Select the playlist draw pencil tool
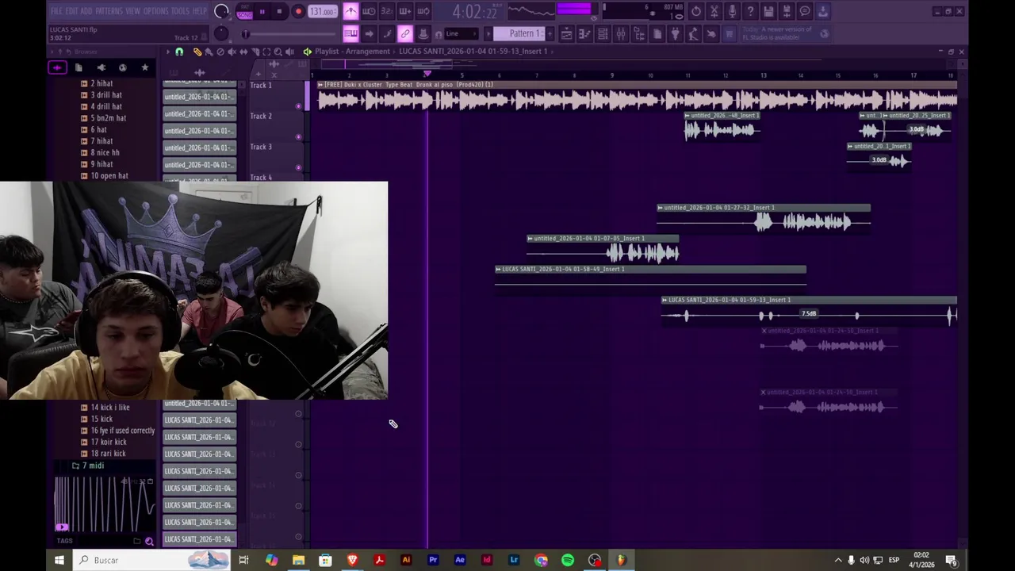Viewport: 1015px width, 571px height. coord(197,52)
